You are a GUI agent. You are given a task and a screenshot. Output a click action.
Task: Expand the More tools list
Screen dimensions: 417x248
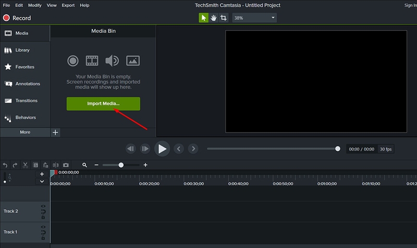pyautogui.click(x=25, y=132)
